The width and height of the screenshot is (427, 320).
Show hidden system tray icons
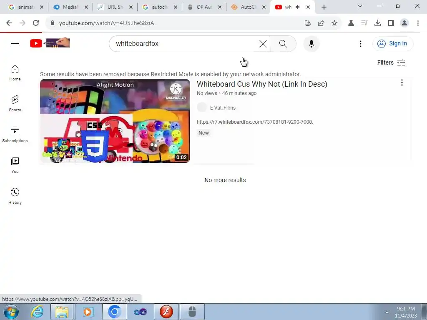pos(387,312)
